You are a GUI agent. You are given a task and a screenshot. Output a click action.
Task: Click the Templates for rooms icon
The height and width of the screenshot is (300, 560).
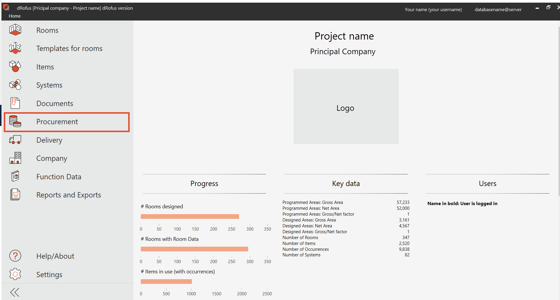(x=15, y=48)
